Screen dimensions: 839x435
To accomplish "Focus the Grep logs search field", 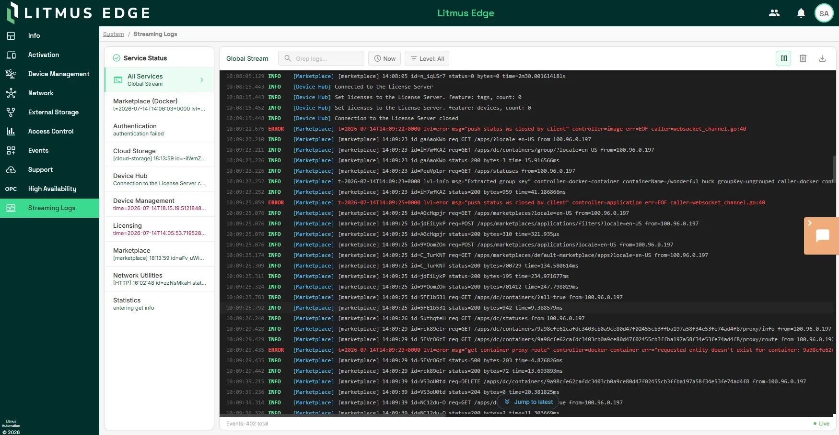I will pos(321,58).
